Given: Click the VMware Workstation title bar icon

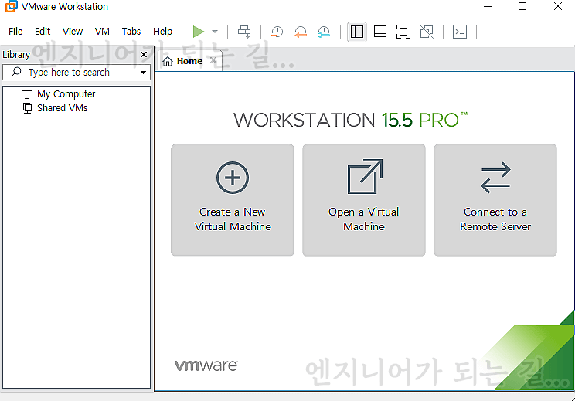Looking at the screenshot, I should pyautogui.click(x=12, y=7).
